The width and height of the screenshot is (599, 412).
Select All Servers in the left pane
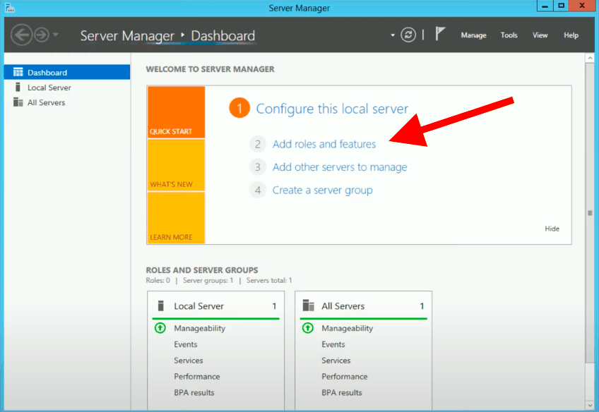pos(67,102)
